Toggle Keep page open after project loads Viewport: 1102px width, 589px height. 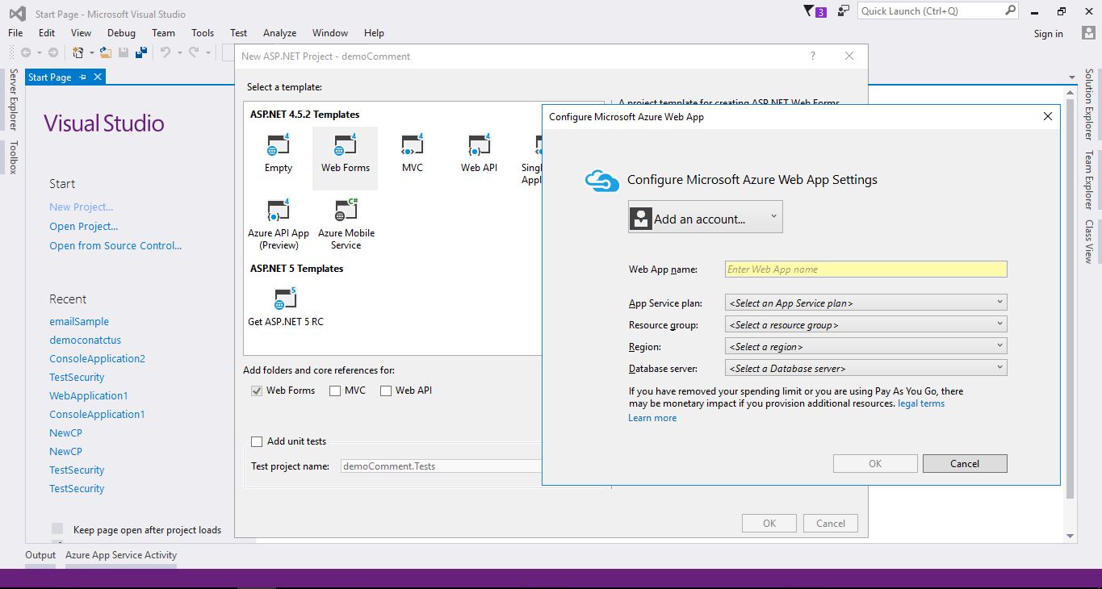click(57, 528)
